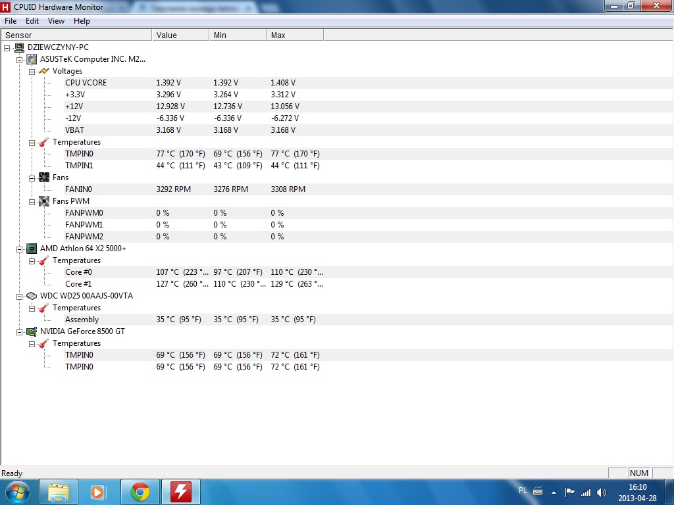Viewport: 674px width, 505px height.
Task: Collapse the Fans group
Action: click(32, 178)
